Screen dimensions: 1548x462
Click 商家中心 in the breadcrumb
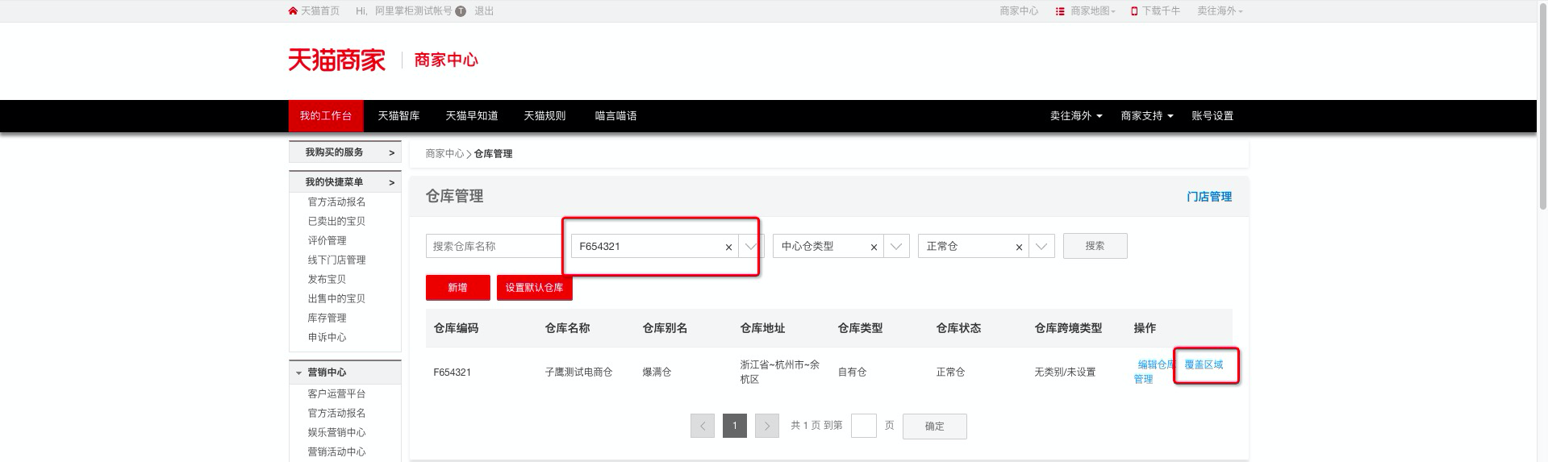(x=444, y=154)
